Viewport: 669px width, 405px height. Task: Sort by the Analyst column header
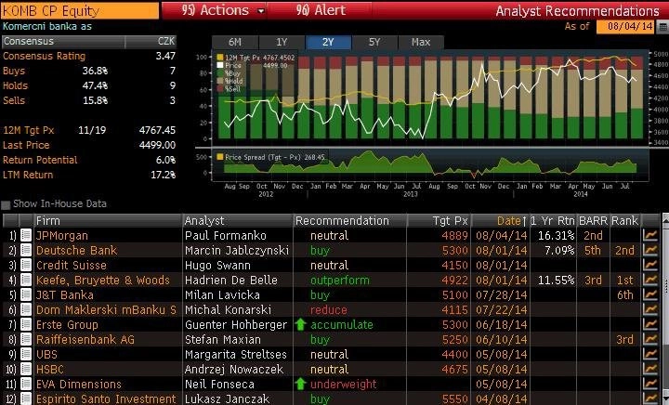pos(238,221)
